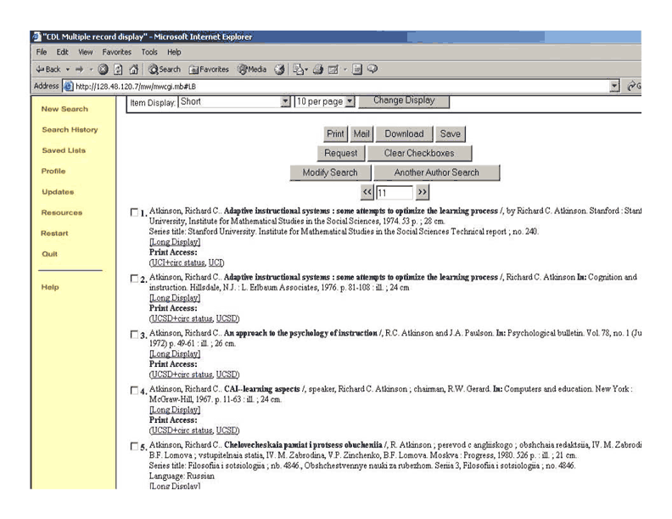Screen dimensions: 672x519
Task: Click the page icon in address bar
Action: point(68,86)
